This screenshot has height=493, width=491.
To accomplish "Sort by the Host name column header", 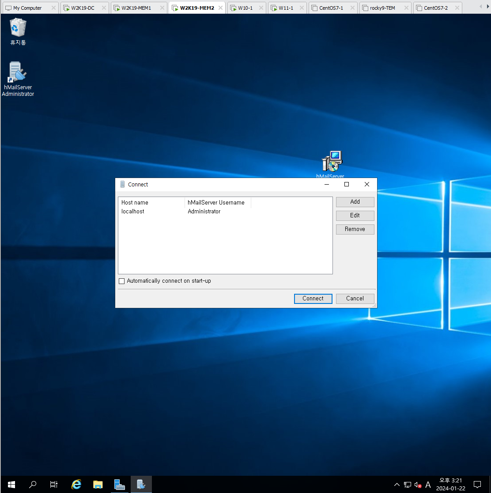I will pos(151,203).
